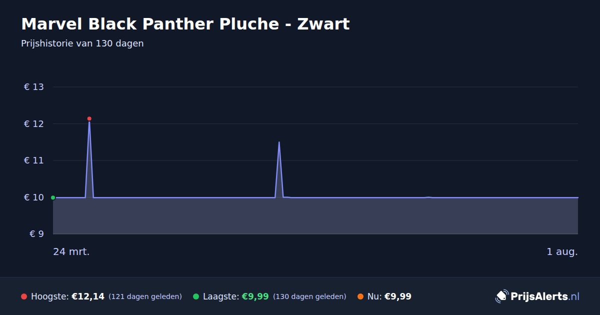Click the Nu: €9,99 current price

[x=389, y=296]
